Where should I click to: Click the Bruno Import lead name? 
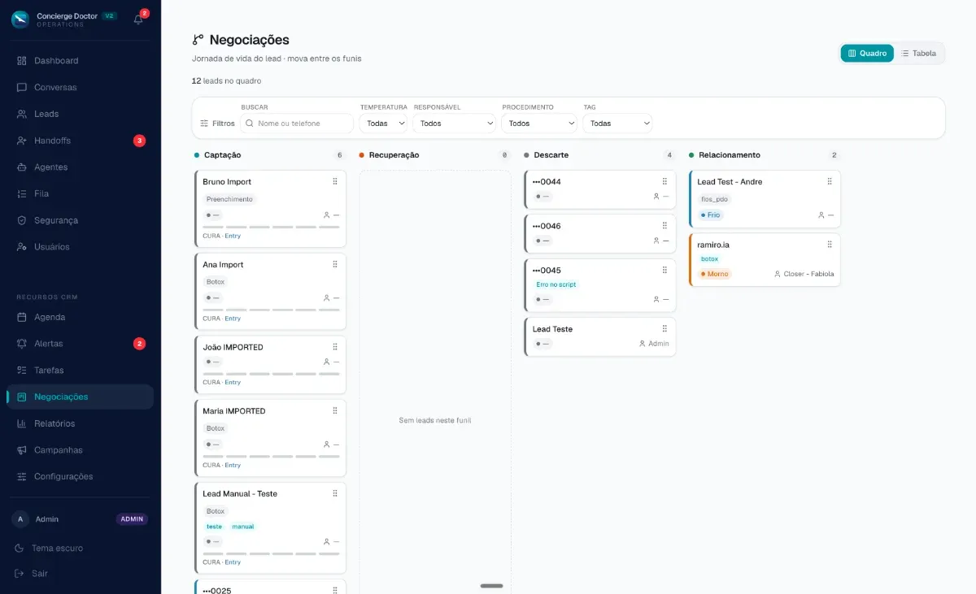tap(227, 182)
